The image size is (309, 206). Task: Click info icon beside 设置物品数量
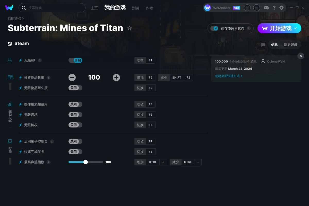click(x=48, y=78)
